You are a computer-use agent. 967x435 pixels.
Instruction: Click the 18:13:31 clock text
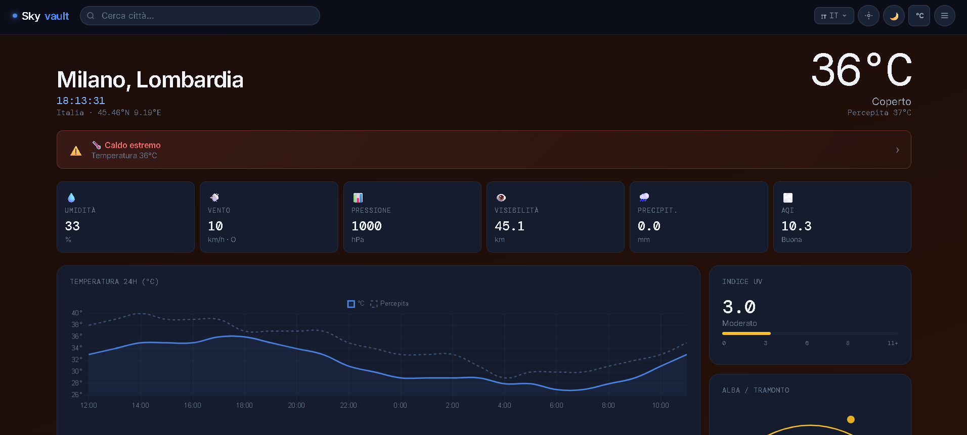pos(81,101)
